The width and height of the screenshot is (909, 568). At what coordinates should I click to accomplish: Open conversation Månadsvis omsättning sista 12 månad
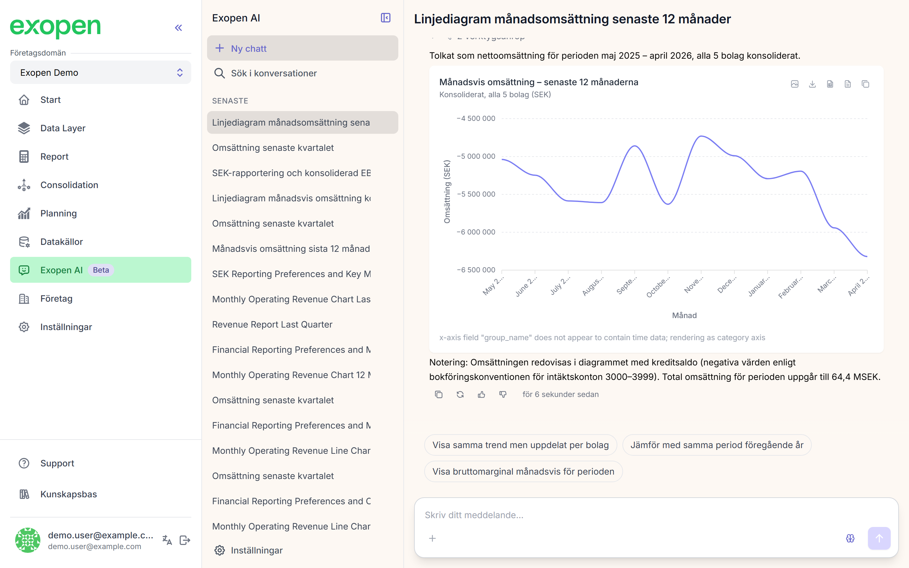tap(302, 249)
